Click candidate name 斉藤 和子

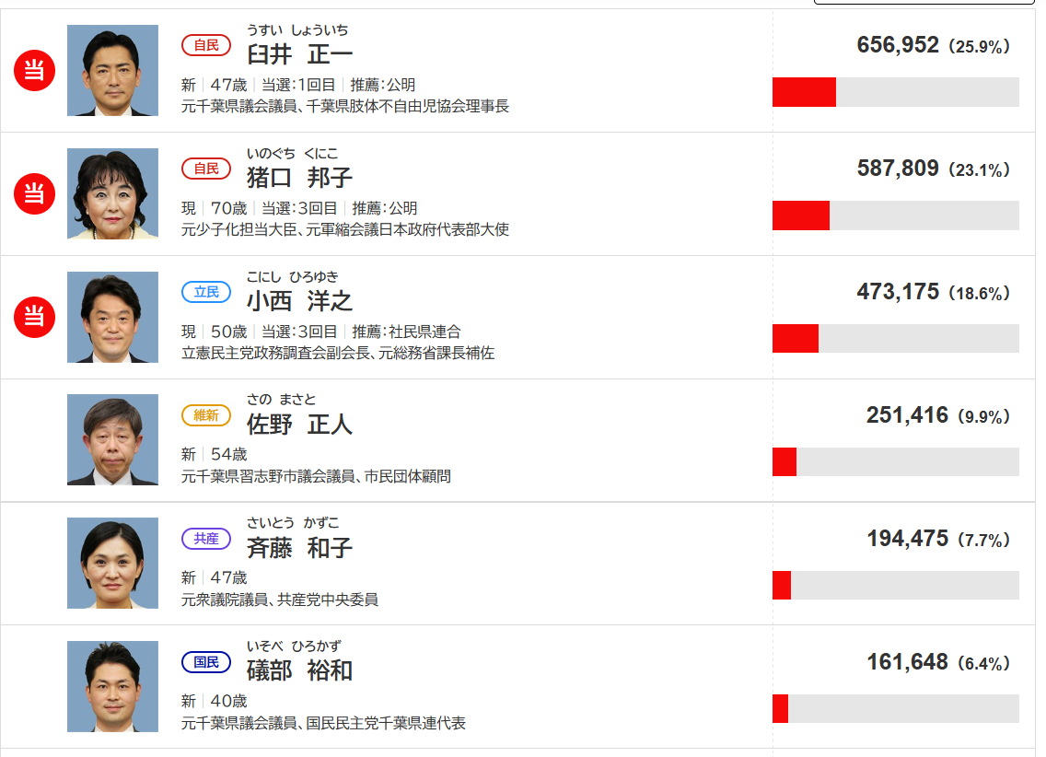(299, 548)
